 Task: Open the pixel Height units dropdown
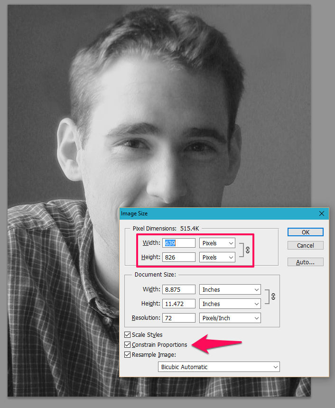coord(217,257)
